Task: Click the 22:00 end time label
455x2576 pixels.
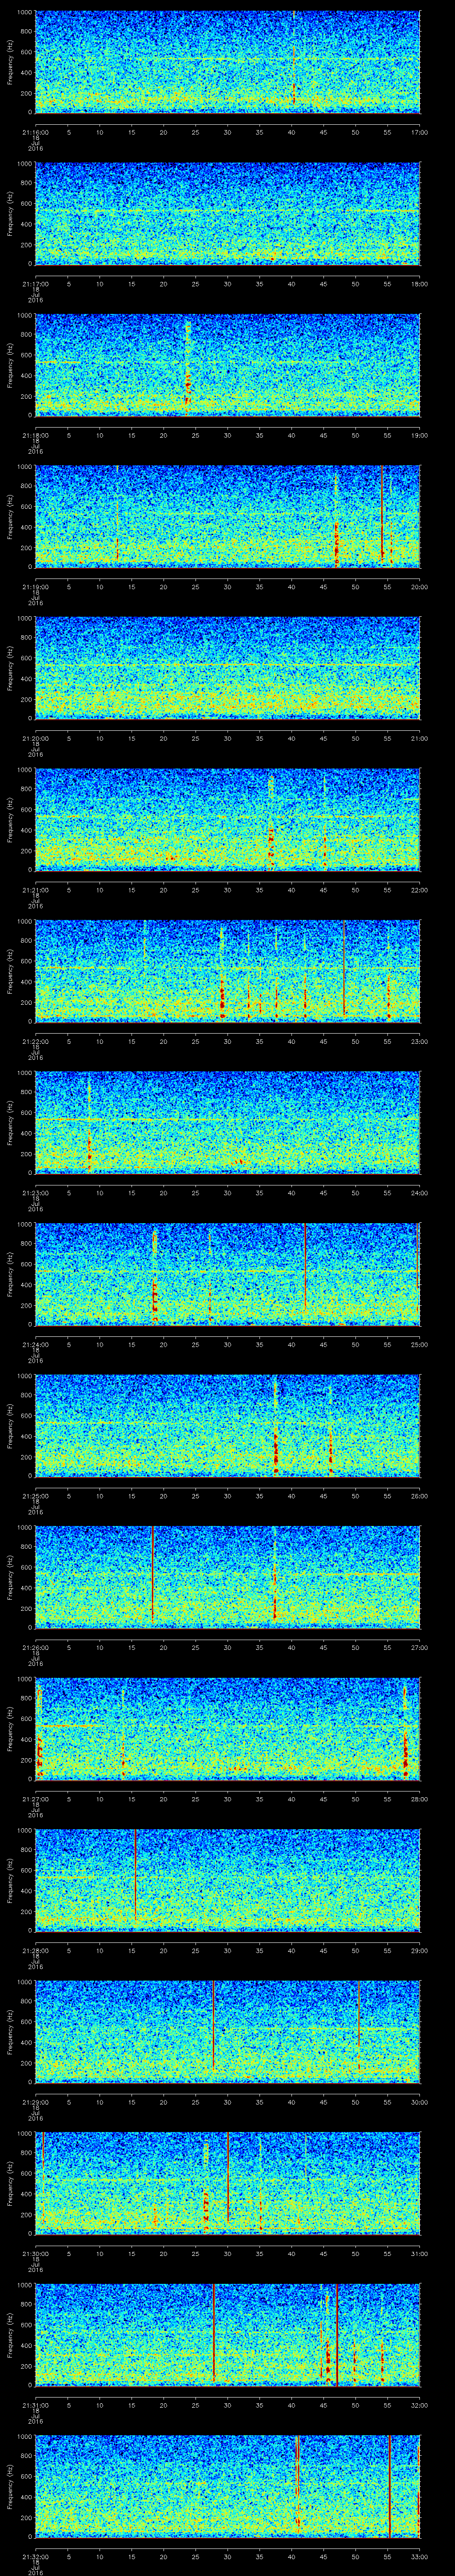Action: 420,890
